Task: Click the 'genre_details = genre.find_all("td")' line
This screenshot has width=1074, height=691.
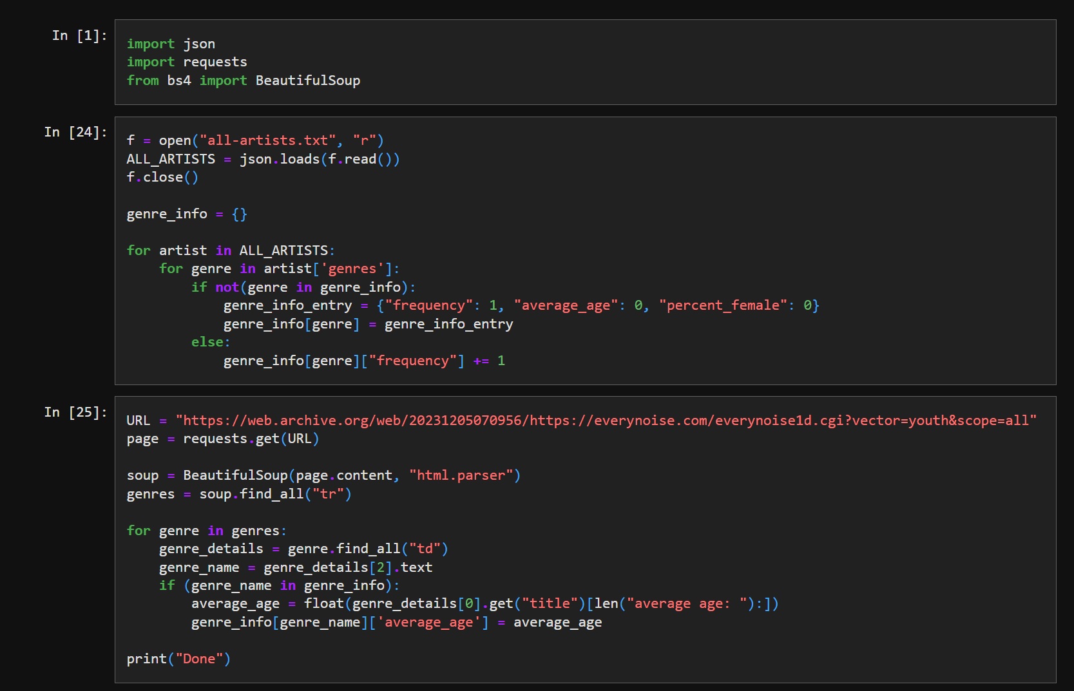Action: click(x=303, y=549)
